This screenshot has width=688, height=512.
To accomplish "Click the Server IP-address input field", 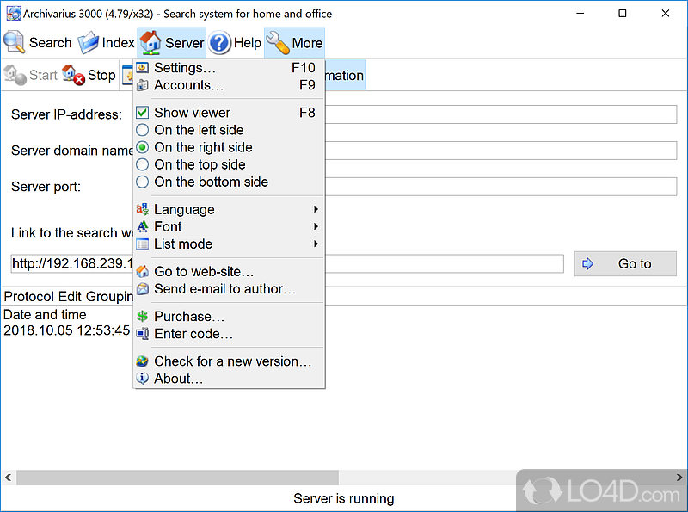I will [x=501, y=114].
